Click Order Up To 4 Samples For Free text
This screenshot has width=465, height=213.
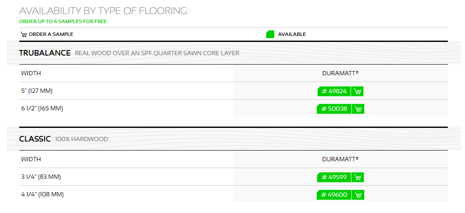pos(63,21)
